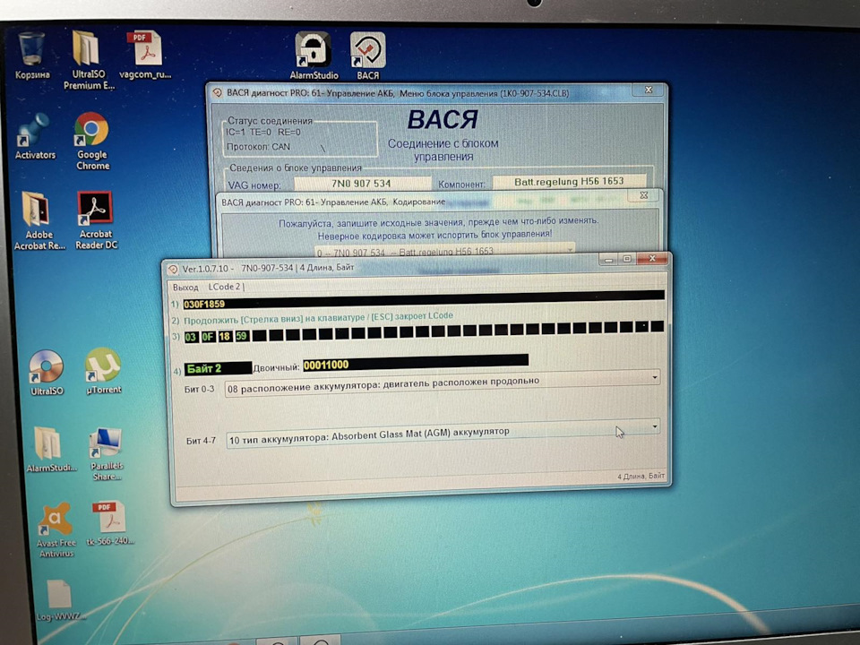Close the Кодирование dialog window
Image resolution: width=860 pixels, height=645 pixels.
[644, 195]
